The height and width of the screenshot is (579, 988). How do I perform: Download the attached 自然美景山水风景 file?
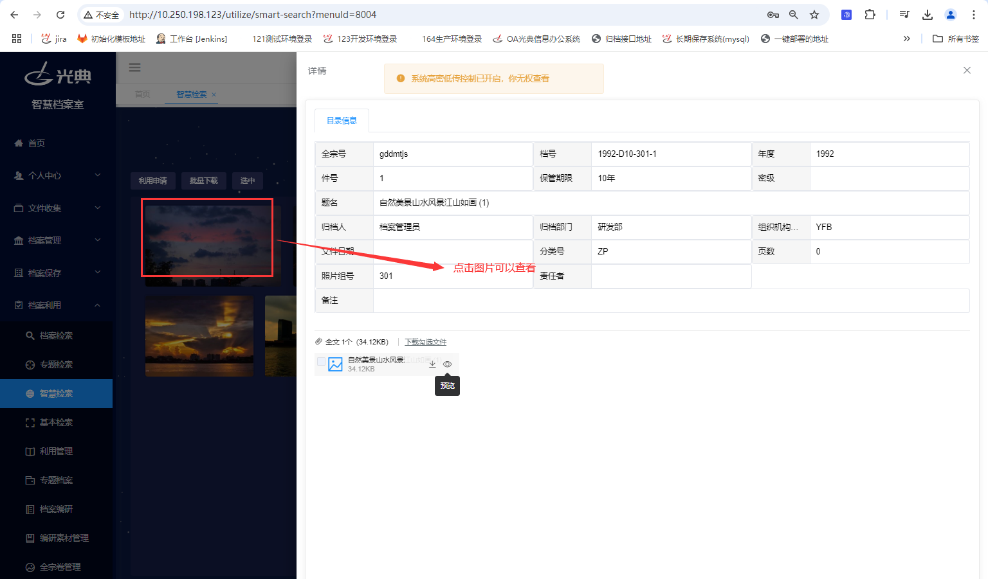432,364
